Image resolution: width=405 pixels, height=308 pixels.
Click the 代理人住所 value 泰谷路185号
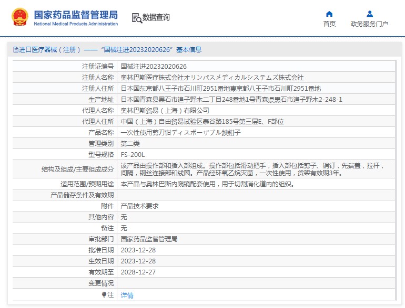click(202, 122)
